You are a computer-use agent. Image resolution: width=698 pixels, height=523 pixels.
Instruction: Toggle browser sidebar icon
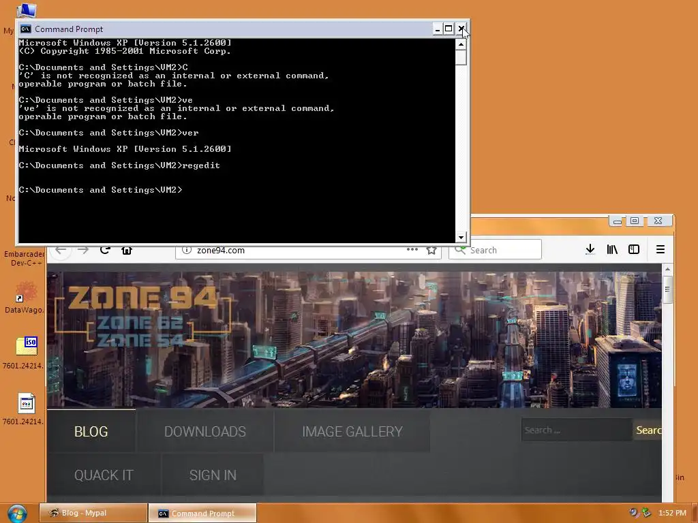[634, 249]
